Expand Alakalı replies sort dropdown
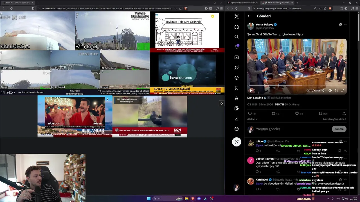This screenshot has width=360, height=202. pyautogui.click(x=252, y=119)
